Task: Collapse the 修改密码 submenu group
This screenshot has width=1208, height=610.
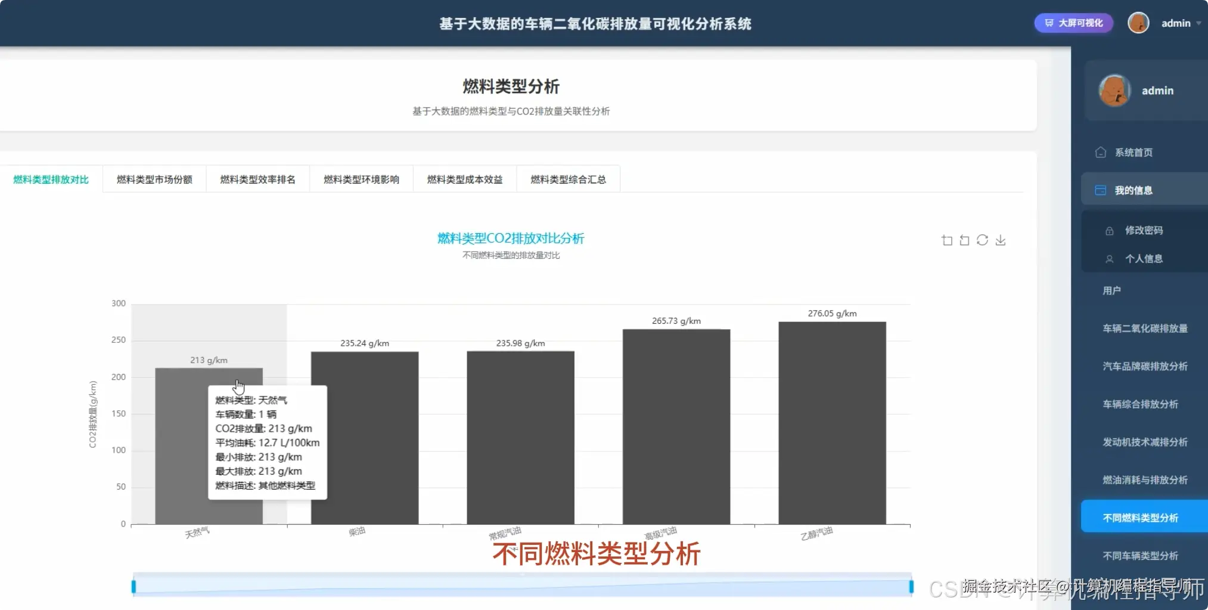Action: click(1144, 230)
